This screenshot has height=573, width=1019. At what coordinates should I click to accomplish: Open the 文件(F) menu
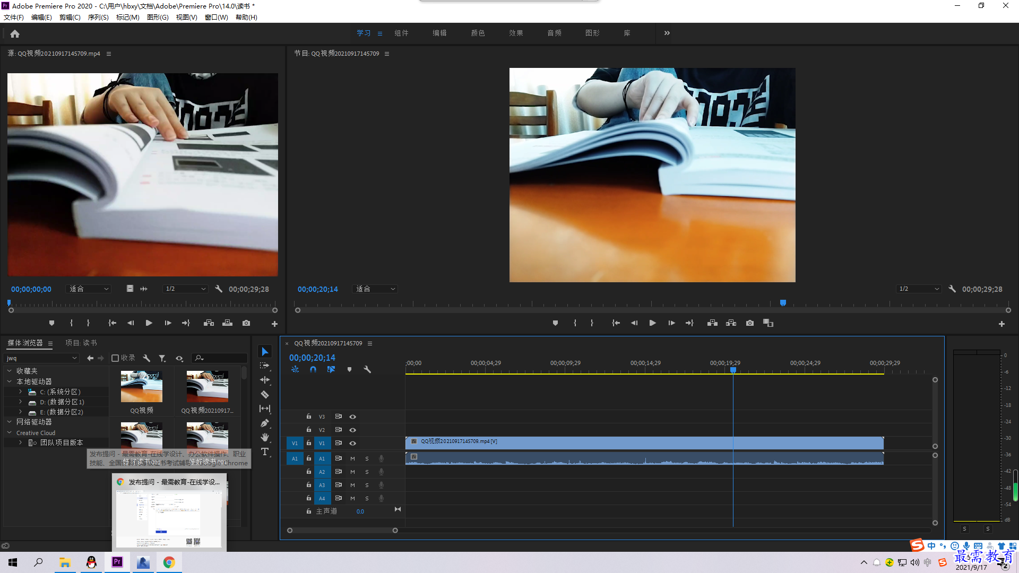[x=14, y=18]
